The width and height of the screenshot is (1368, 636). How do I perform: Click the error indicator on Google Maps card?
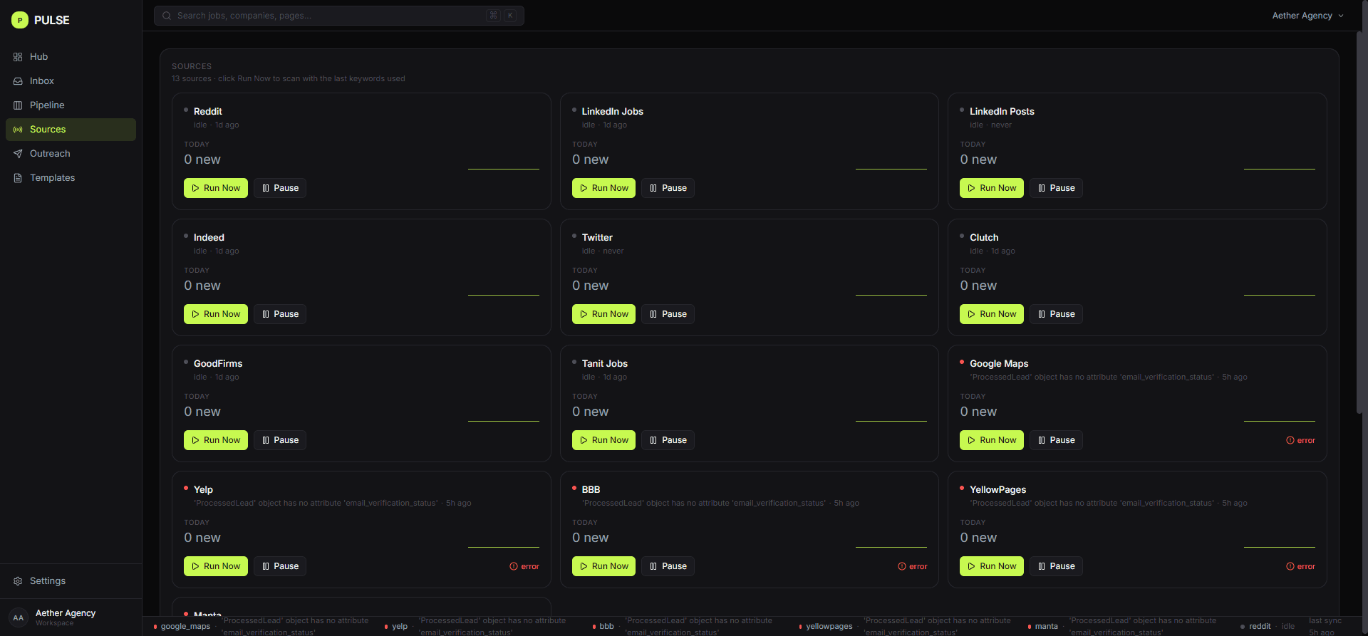(x=1300, y=440)
